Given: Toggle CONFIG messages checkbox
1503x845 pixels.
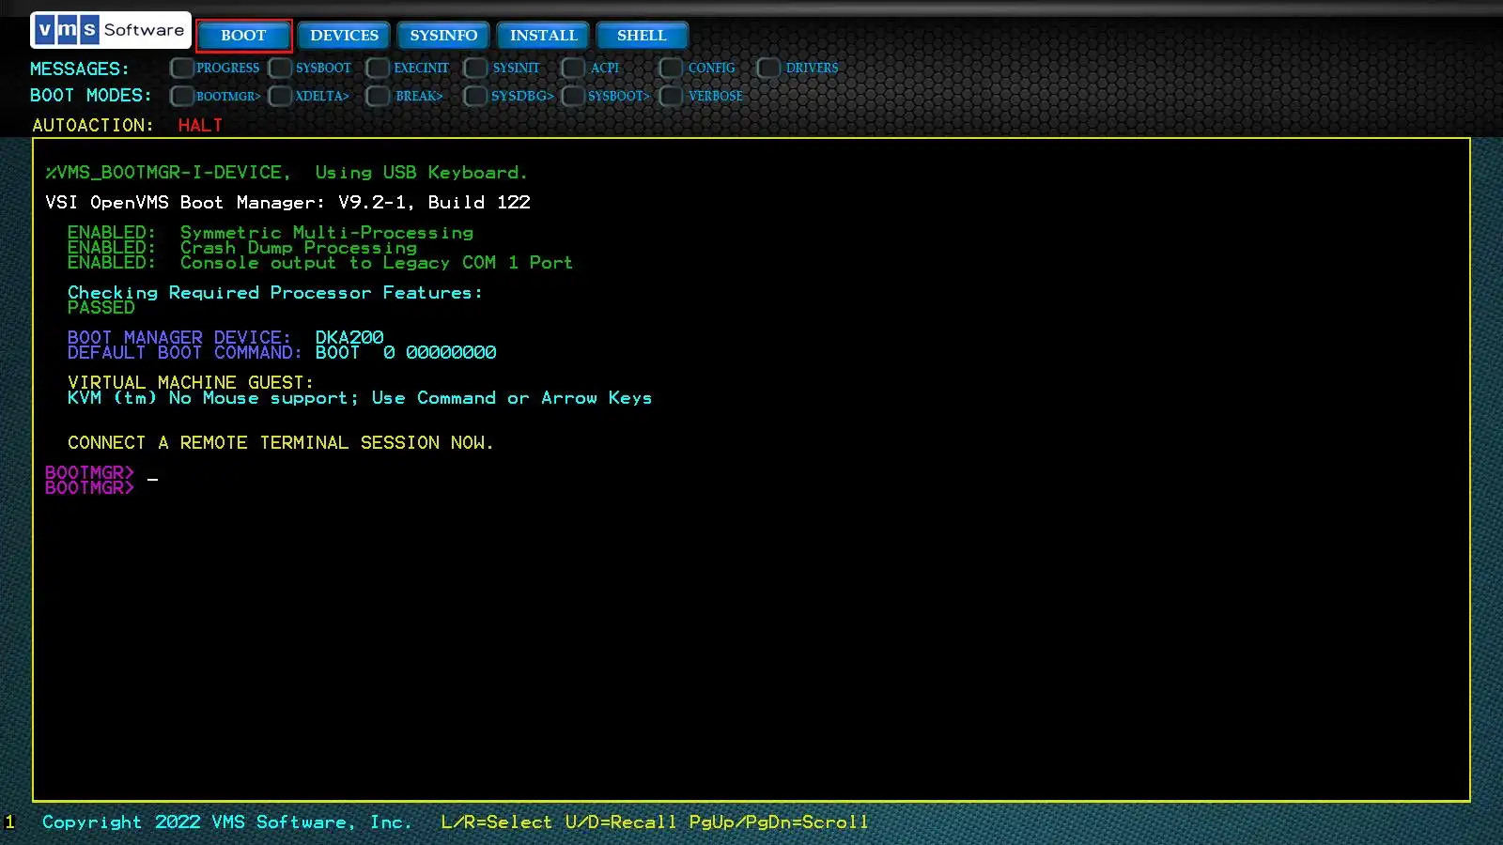Looking at the screenshot, I should pyautogui.click(x=671, y=68).
